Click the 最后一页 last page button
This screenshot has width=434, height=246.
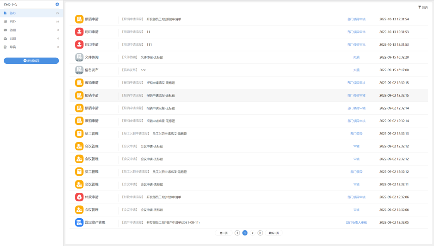(x=274, y=233)
